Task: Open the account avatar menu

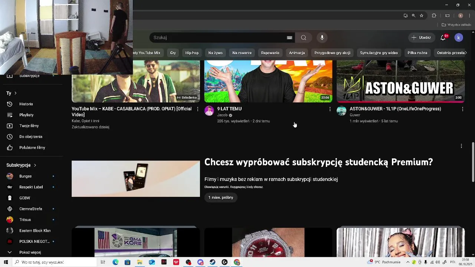Action: point(459,37)
